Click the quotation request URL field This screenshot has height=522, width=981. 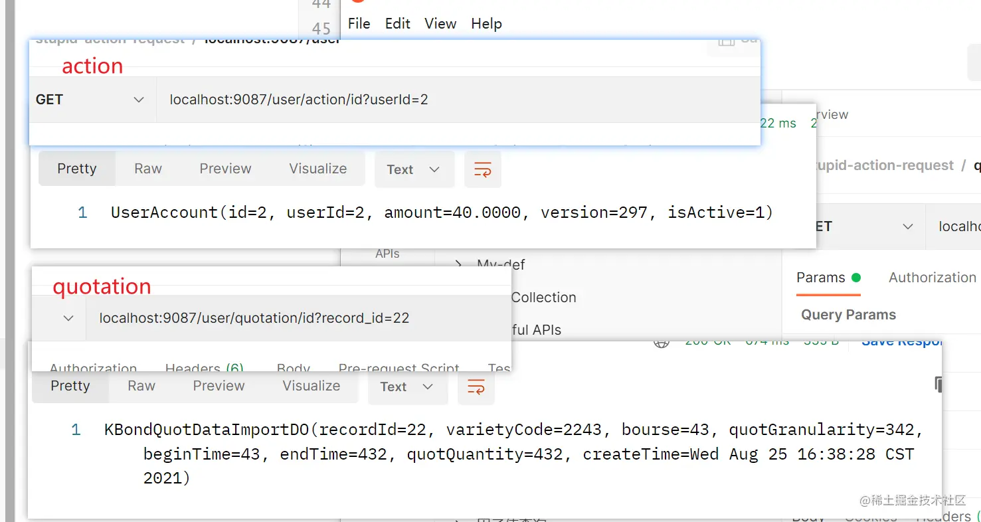[298, 318]
